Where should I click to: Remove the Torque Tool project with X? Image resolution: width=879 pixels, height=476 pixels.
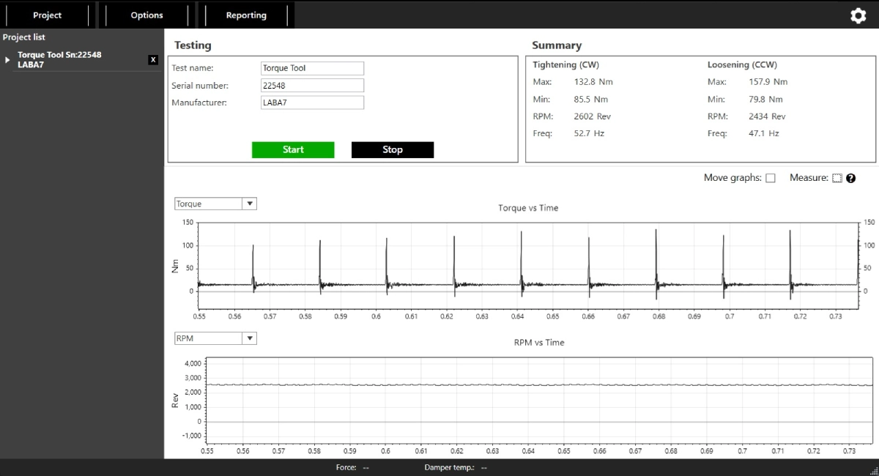tap(153, 60)
